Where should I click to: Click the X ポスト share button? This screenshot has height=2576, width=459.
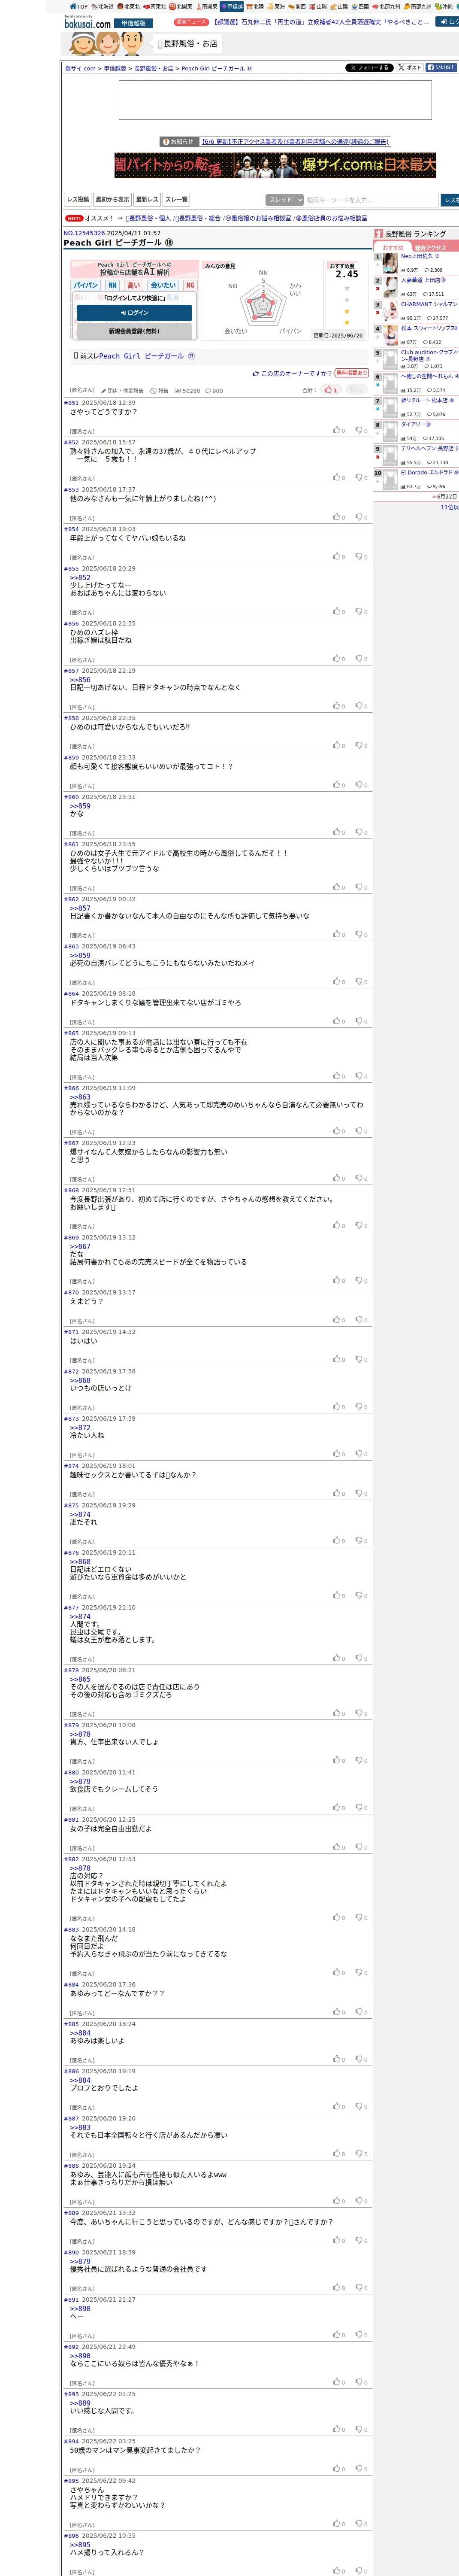(410, 68)
